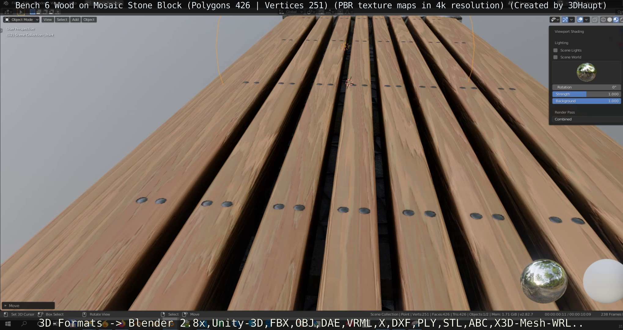Open the View menu
This screenshot has width=623, height=330.
tap(47, 20)
